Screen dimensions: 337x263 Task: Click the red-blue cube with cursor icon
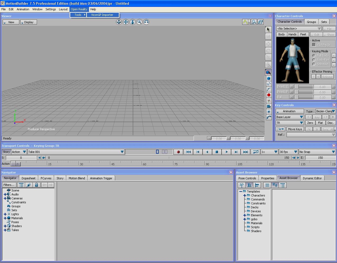[268, 72]
